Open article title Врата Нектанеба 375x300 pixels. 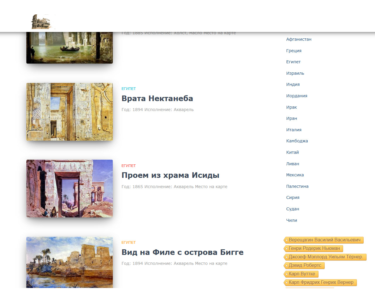coord(157,98)
